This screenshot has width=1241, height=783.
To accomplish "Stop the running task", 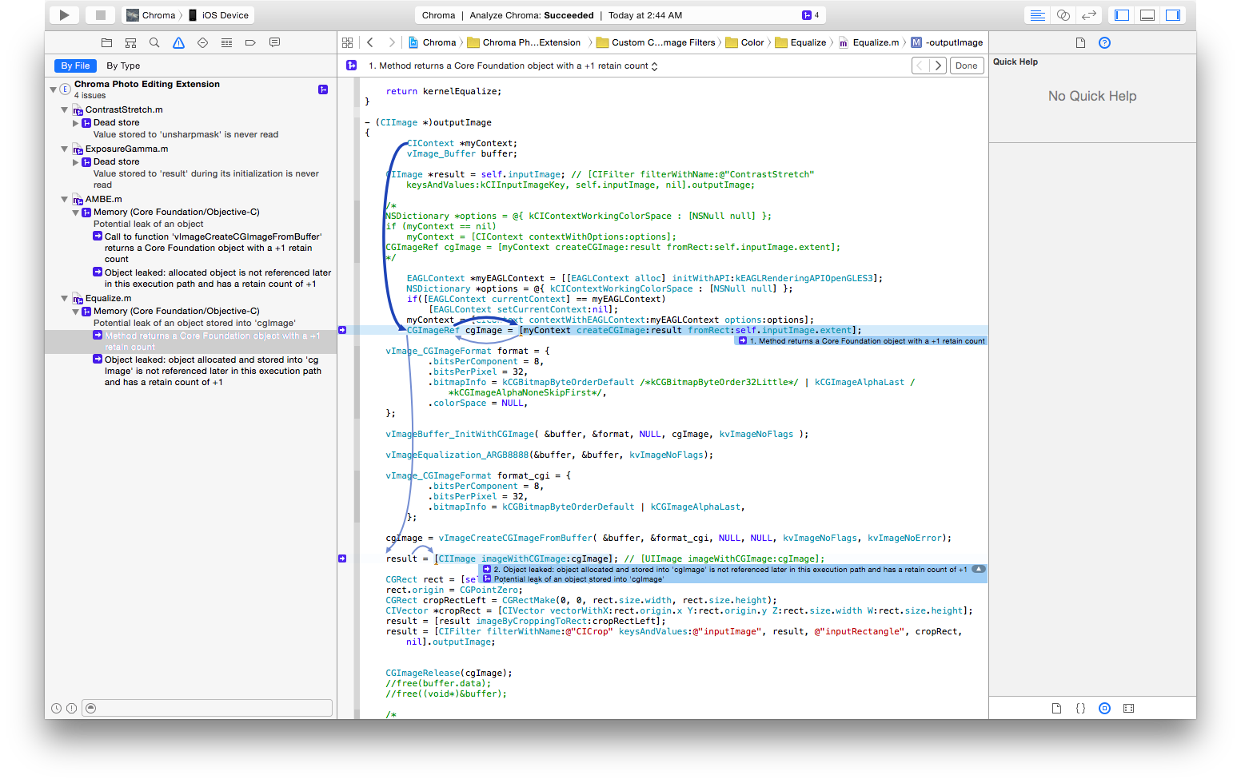I will [x=100, y=15].
